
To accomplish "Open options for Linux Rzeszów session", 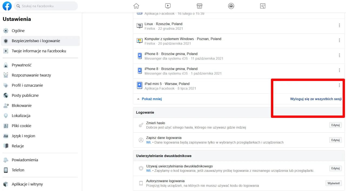I will 339,25.
